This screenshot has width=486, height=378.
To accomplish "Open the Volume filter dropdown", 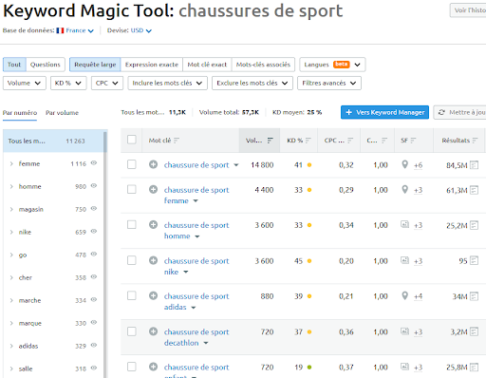I will 25,83.
